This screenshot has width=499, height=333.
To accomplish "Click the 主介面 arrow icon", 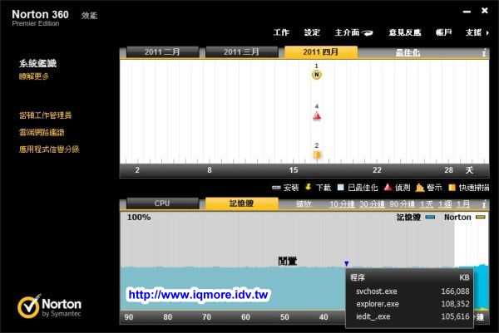I will [368, 32].
